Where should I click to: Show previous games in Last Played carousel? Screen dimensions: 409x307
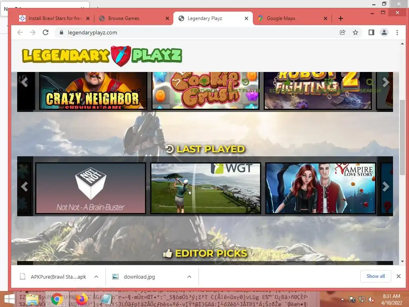24,186
